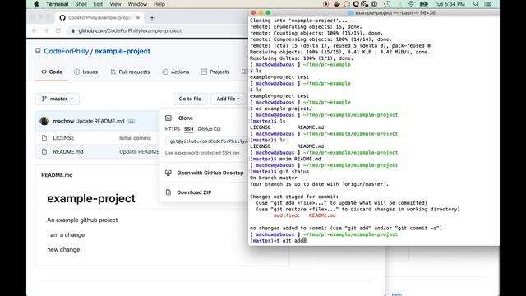Click Download ZIP
Image resolution: width=526 pixels, height=296 pixels.
tap(194, 192)
